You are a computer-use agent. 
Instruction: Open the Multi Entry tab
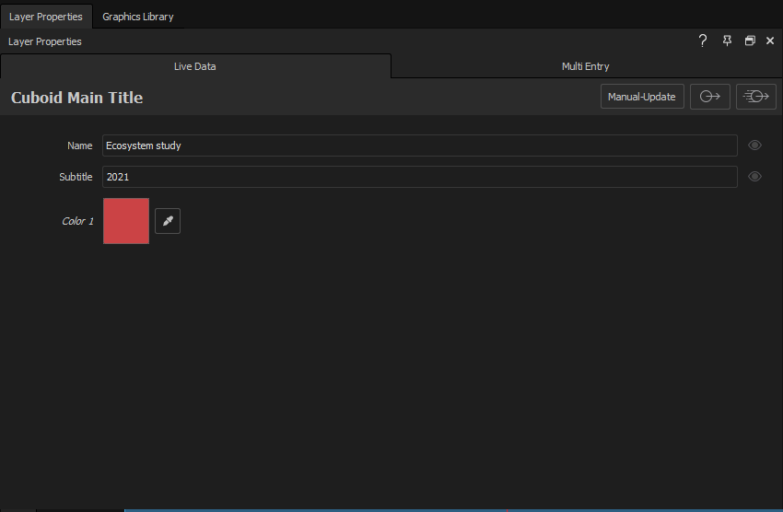coord(586,66)
